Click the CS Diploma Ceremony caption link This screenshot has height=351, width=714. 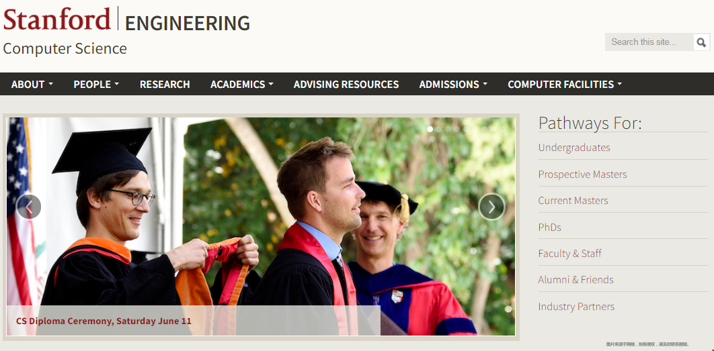click(104, 321)
